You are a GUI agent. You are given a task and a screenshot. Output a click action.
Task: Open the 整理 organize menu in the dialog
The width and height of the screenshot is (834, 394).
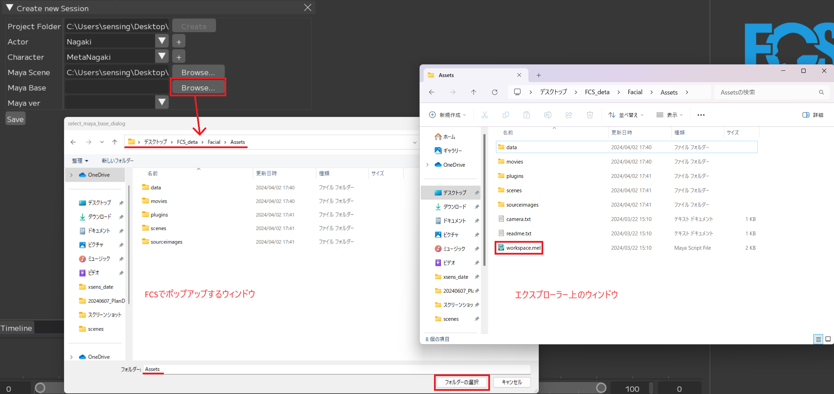(x=80, y=161)
